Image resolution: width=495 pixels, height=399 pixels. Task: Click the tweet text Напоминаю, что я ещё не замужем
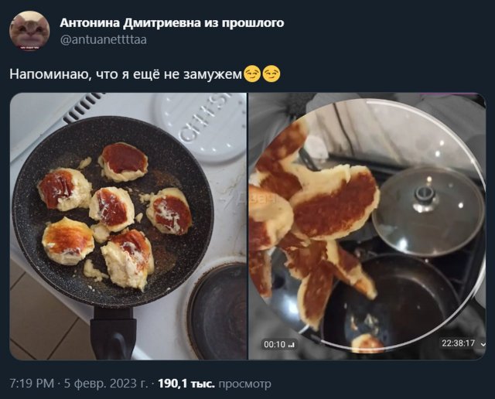125,74
